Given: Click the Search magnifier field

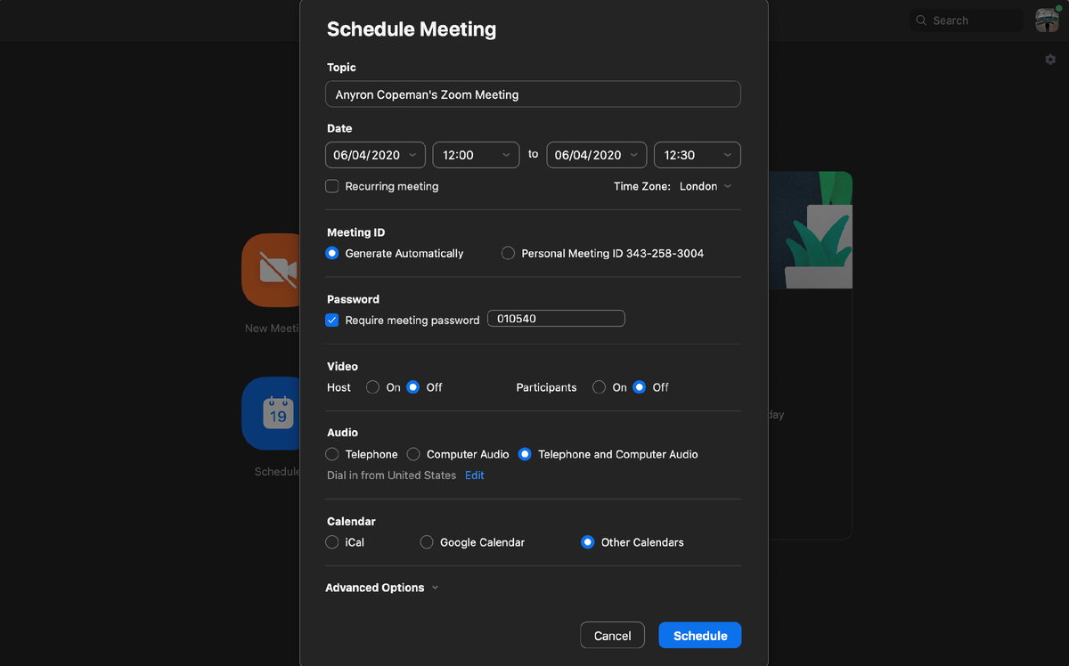Looking at the screenshot, I should tap(966, 20).
